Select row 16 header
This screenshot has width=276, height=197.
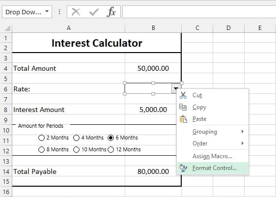click(x=6, y=192)
